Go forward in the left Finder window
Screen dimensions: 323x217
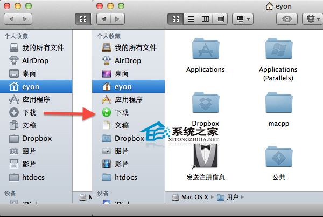[25, 19]
